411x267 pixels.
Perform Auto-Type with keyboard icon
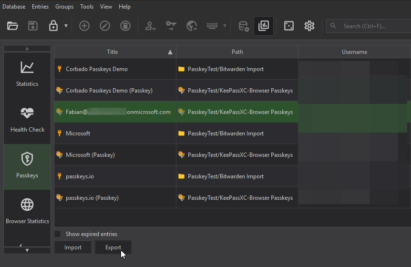click(212, 26)
